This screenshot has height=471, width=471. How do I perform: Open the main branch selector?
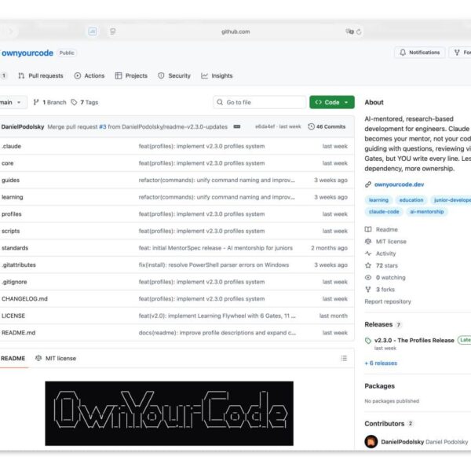12,102
